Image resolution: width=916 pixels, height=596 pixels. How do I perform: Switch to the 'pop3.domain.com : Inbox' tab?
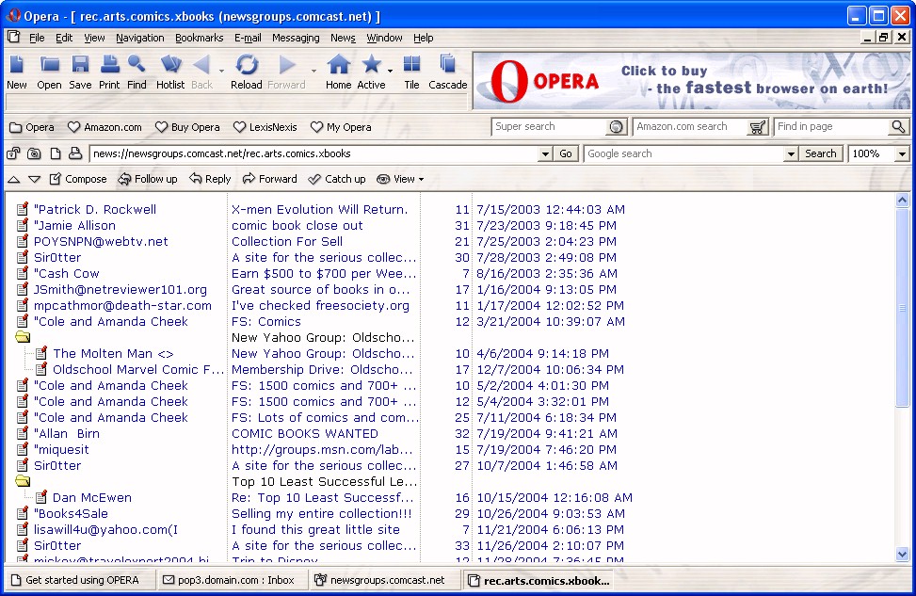click(x=230, y=580)
